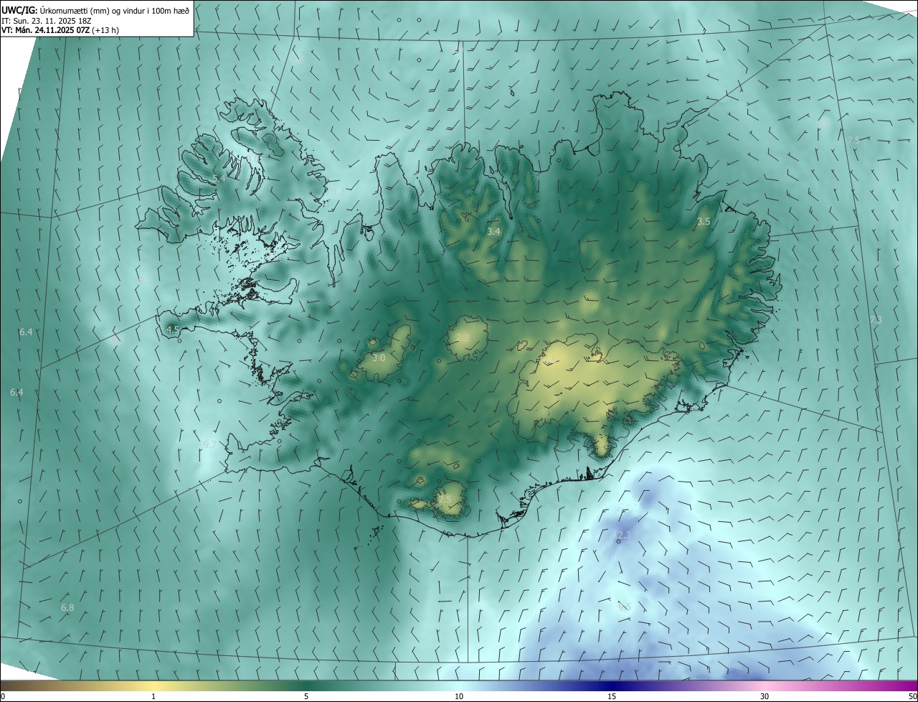Select the 30 tick label on the colorbar
Image resolution: width=918 pixels, height=702 pixels.
point(765,696)
